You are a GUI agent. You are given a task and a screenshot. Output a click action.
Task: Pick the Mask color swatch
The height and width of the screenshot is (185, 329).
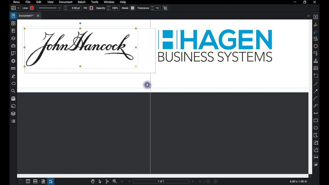click(132, 8)
